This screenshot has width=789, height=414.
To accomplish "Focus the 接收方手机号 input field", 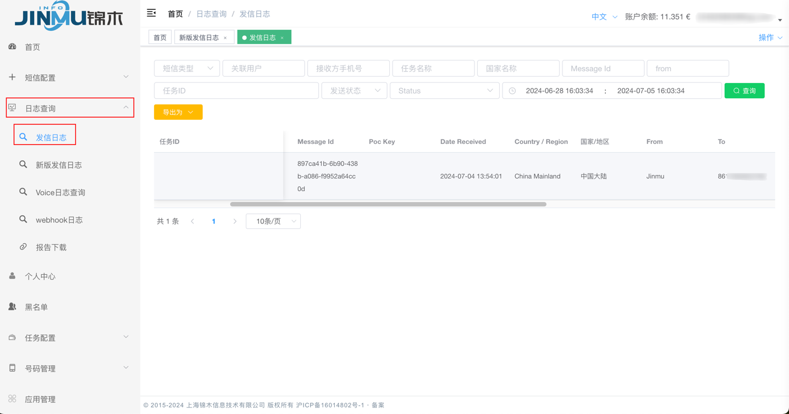I will 349,68.
